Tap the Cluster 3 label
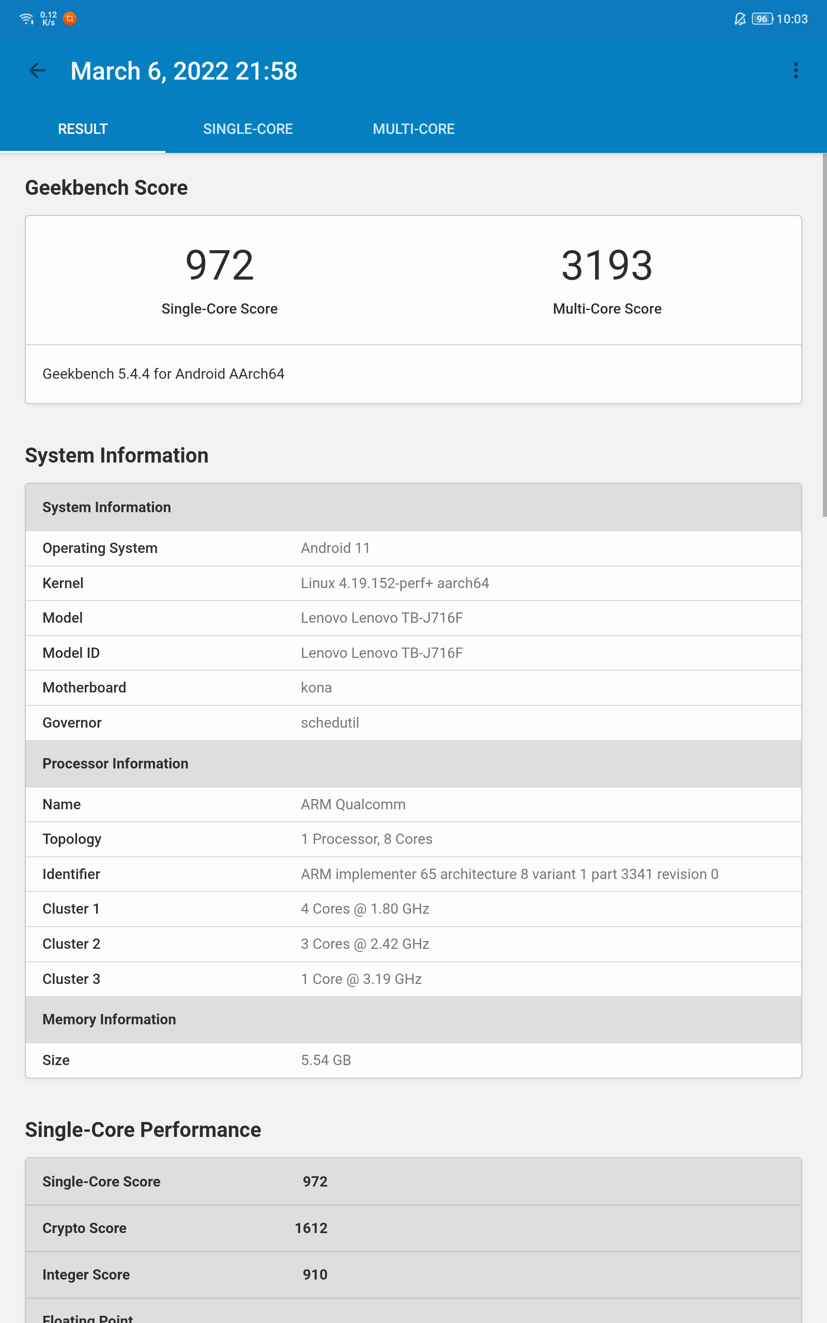Image resolution: width=827 pixels, height=1323 pixels. pos(72,979)
